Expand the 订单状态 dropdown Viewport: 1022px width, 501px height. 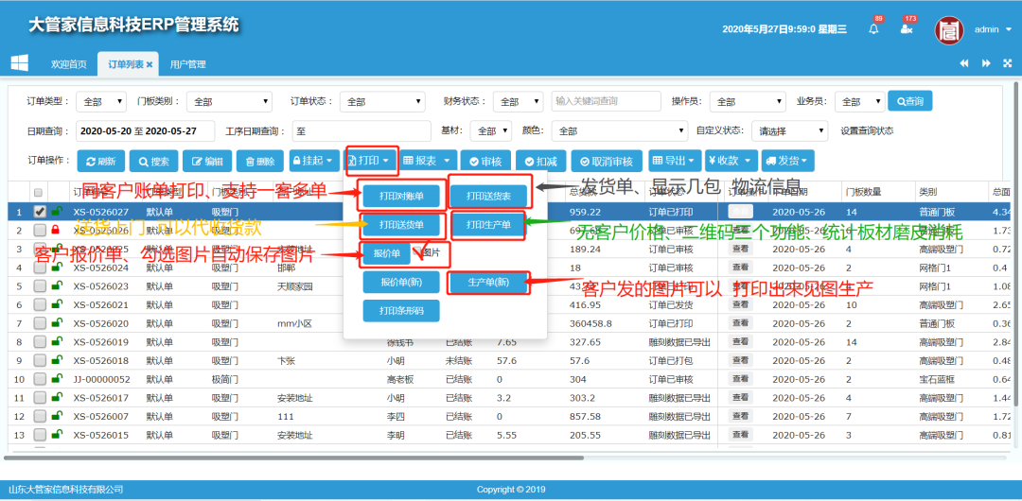tap(380, 102)
